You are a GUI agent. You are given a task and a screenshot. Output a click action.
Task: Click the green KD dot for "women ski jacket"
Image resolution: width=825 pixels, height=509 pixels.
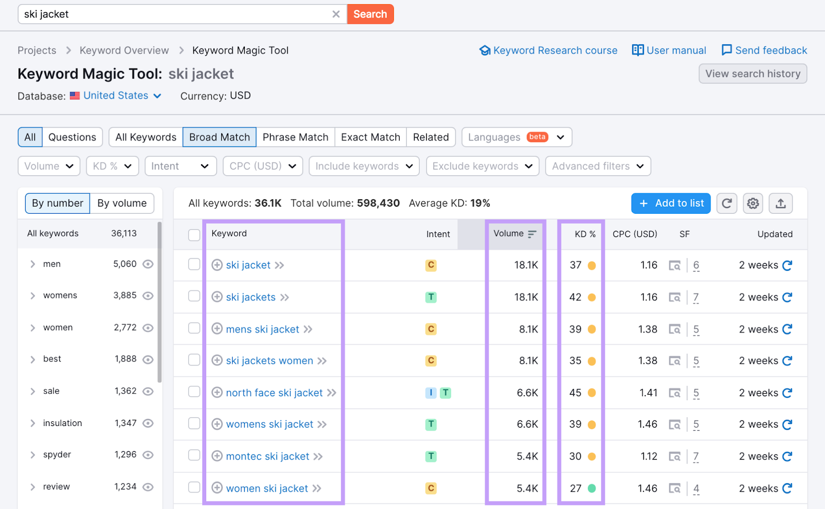[592, 488]
